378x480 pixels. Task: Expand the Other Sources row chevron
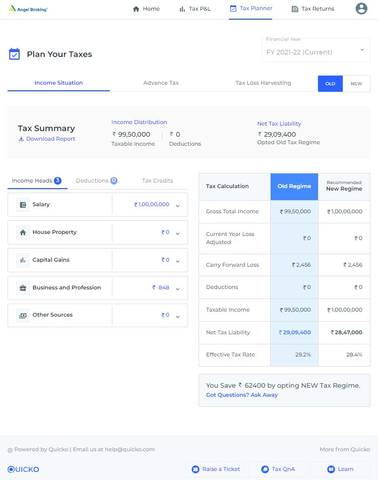click(x=178, y=317)
